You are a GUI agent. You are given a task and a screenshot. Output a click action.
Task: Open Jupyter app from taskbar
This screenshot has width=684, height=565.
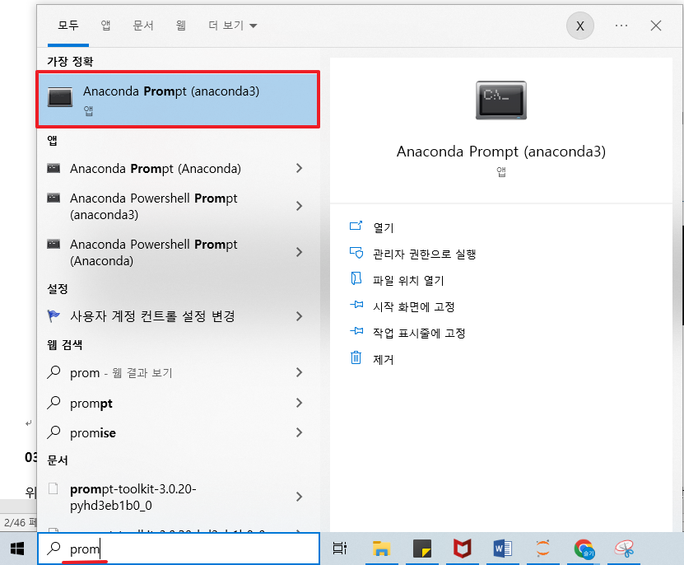(542, 549)
